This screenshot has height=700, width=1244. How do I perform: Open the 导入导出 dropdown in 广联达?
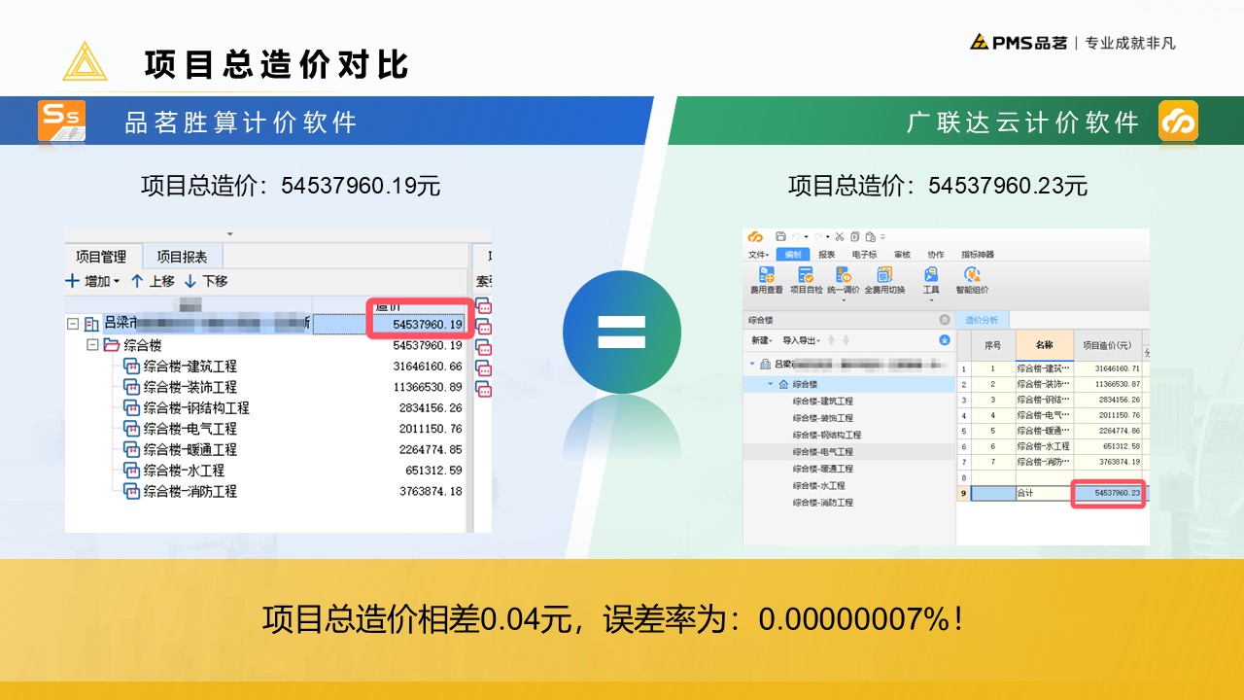802,340
